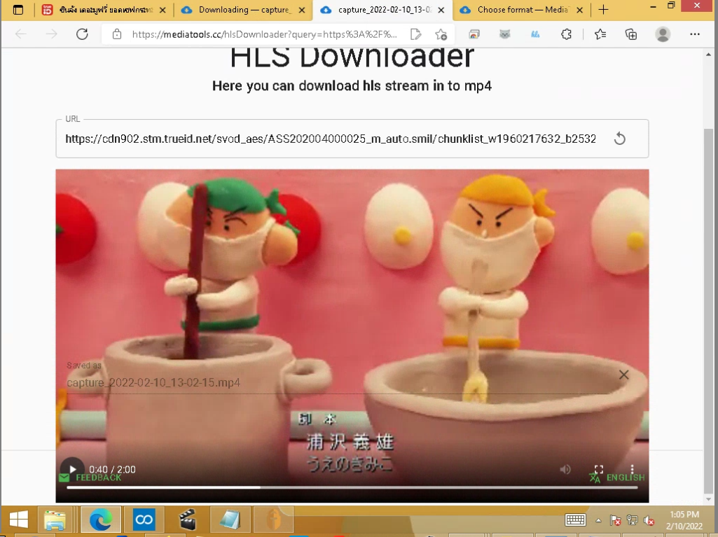Switch to the Choose format — Media tab
The width and height of the screenshot is (718, 537).
(522, 10)
